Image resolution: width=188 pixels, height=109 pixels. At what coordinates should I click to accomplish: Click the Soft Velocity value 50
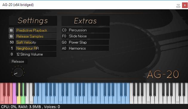click(x=12, y=42)
